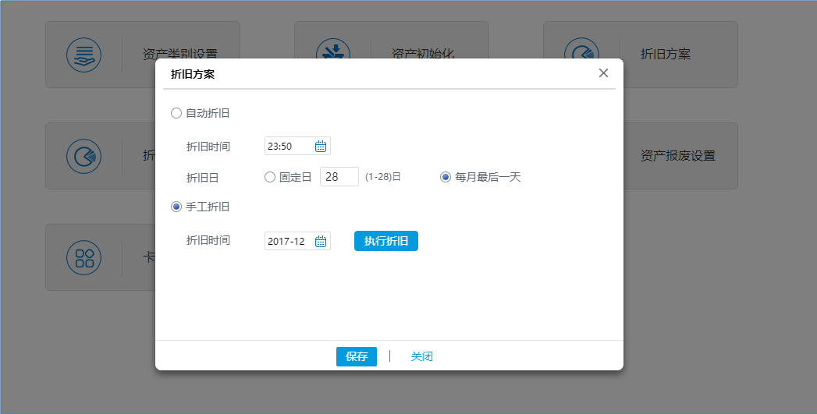Focus the fixed day input showing 28
The image size is (817, 414).
point(339,177)
